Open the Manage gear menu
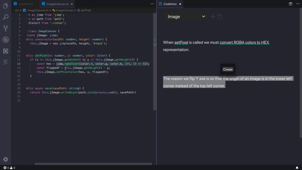 pos(6,159)
